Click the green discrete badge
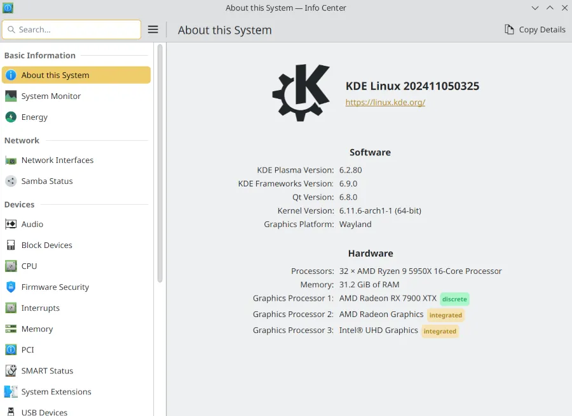572x416 pixels. [454, 299]
